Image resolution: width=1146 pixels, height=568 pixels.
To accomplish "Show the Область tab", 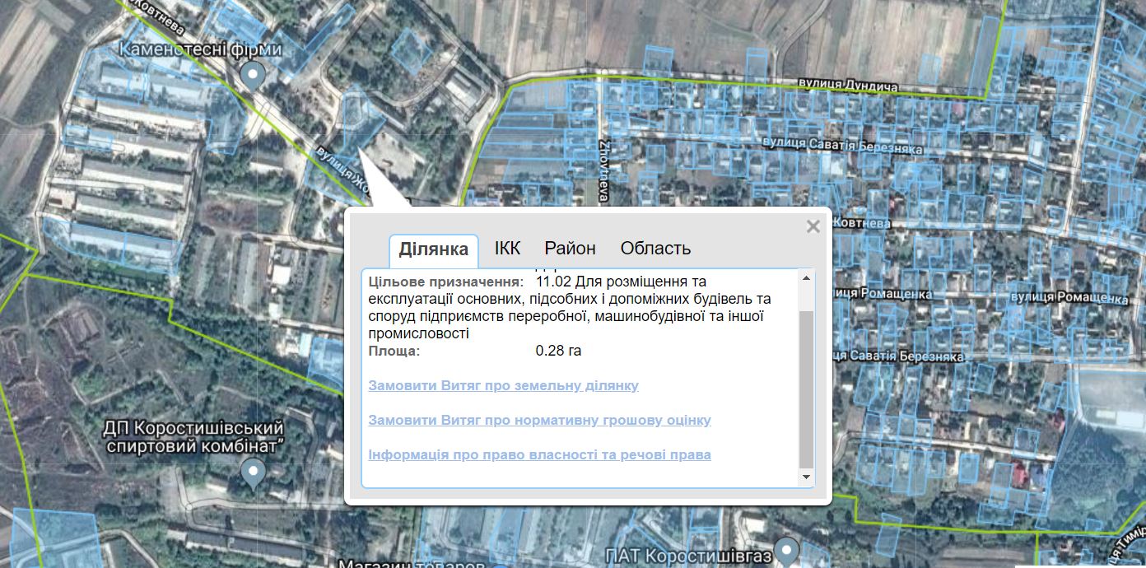I will coord(655,249).
